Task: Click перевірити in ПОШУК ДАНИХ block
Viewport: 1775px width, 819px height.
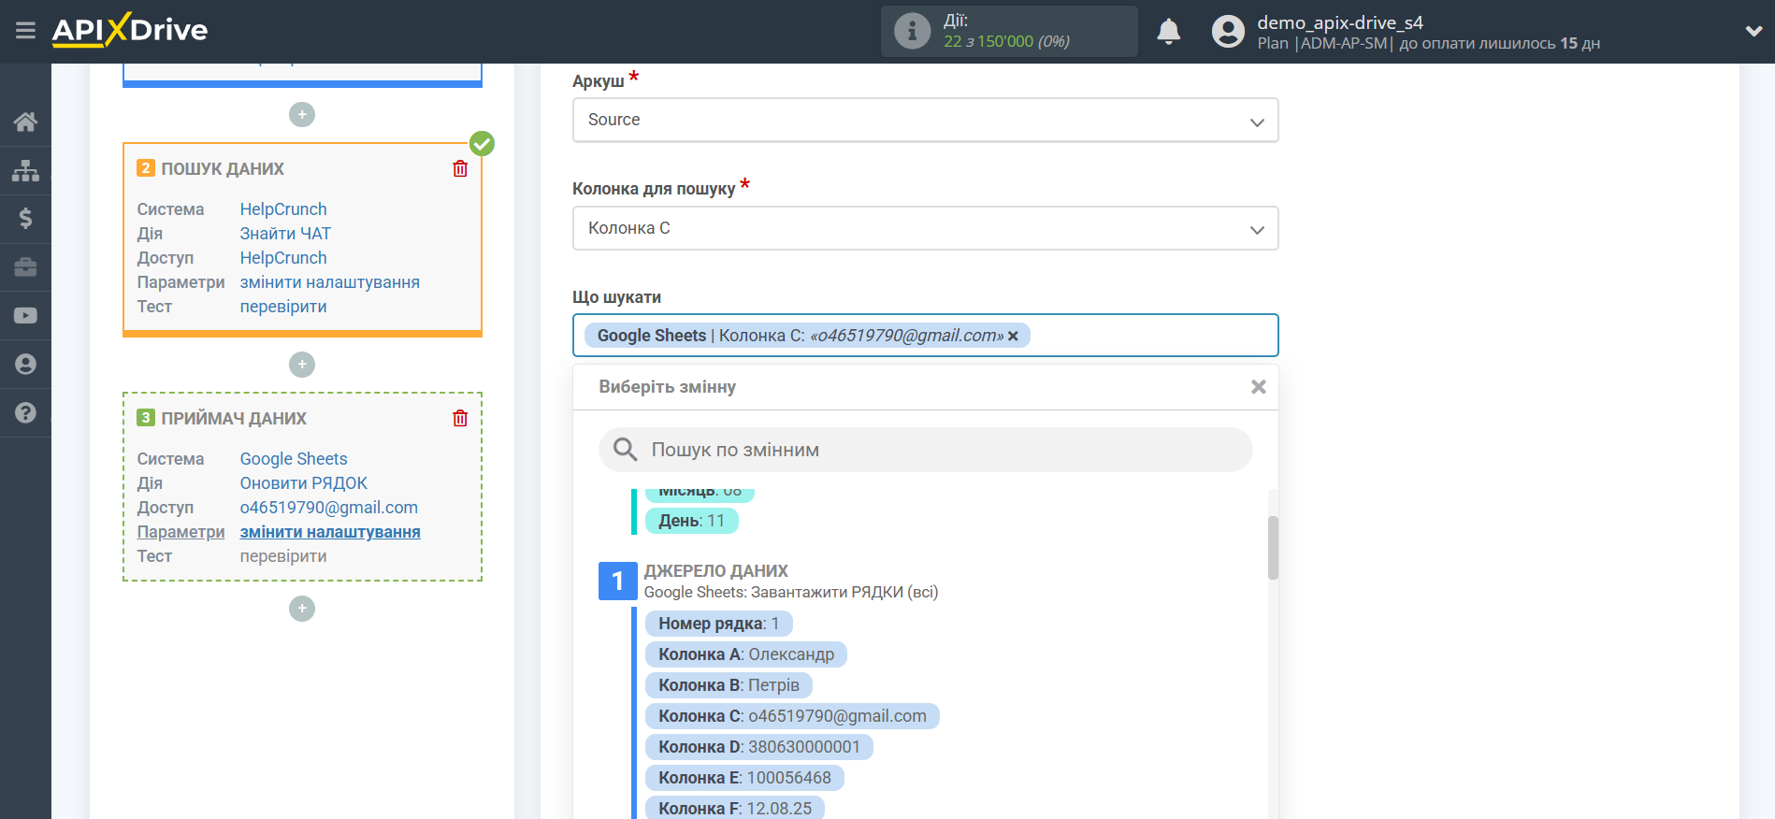Action: click(x=283, y=307)
